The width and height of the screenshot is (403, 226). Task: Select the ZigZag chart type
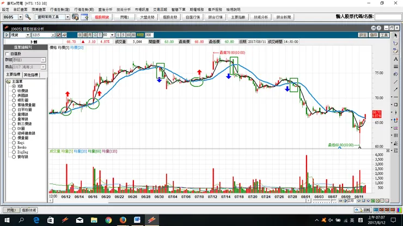[14, 152]
